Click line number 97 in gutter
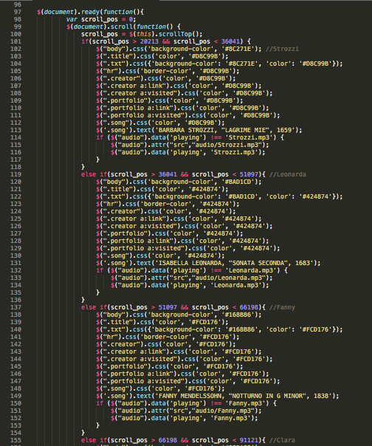Screen dimensions: 372x446 (x=18, y=12)
